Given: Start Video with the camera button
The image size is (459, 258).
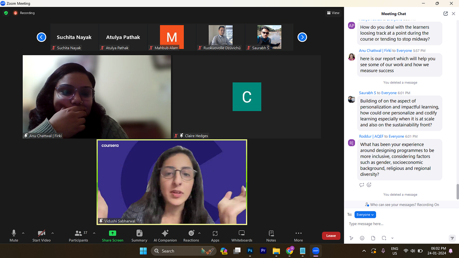Looking at the screenshot, I should tap(42, 236).
